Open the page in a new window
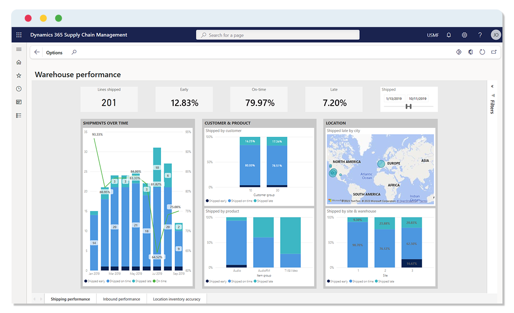 click(494, 52)
